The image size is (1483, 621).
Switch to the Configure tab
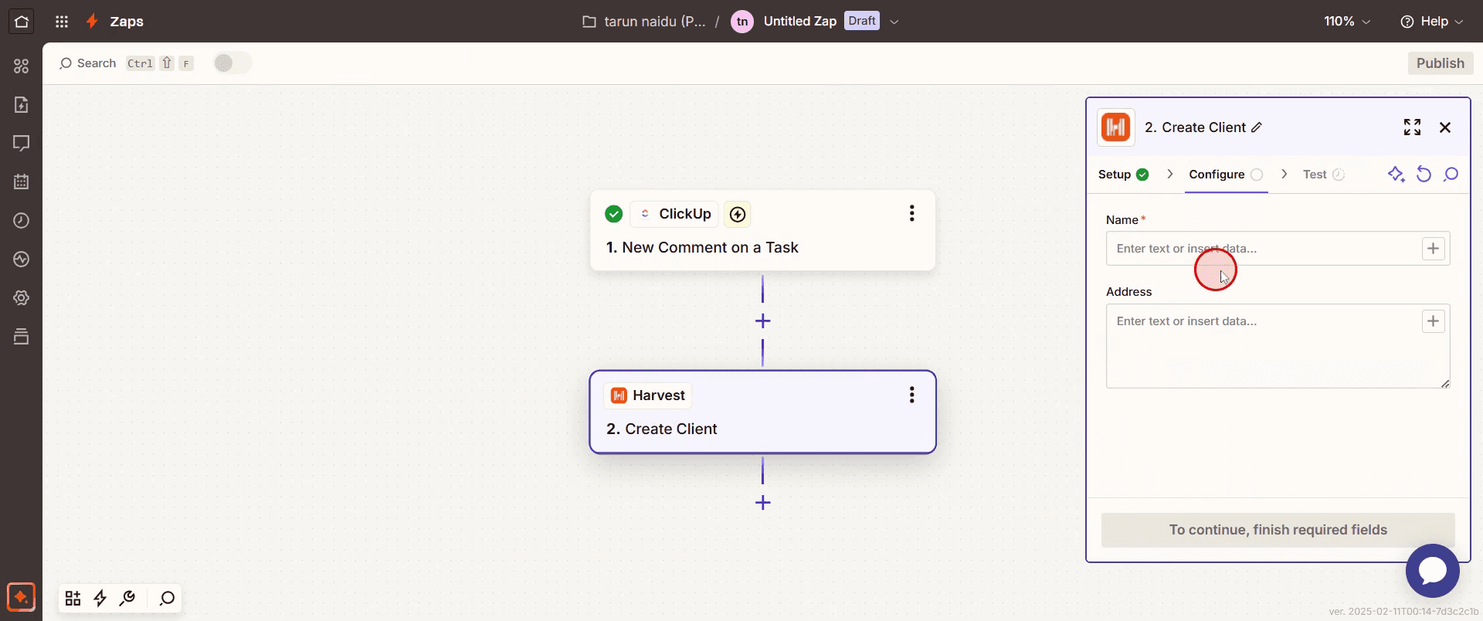pos(1226,175)
